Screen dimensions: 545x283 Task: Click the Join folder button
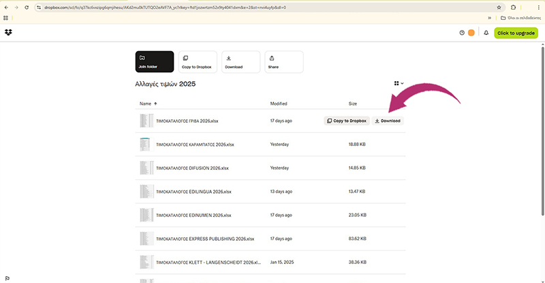[154, 62]
